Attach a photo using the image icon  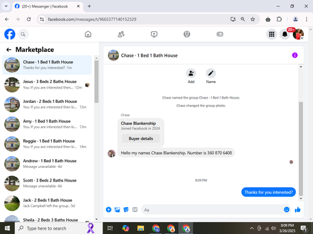coord(117,210)
